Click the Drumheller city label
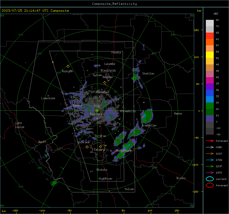The width and height of the screenshot is (229, 214). coord(149,125)
